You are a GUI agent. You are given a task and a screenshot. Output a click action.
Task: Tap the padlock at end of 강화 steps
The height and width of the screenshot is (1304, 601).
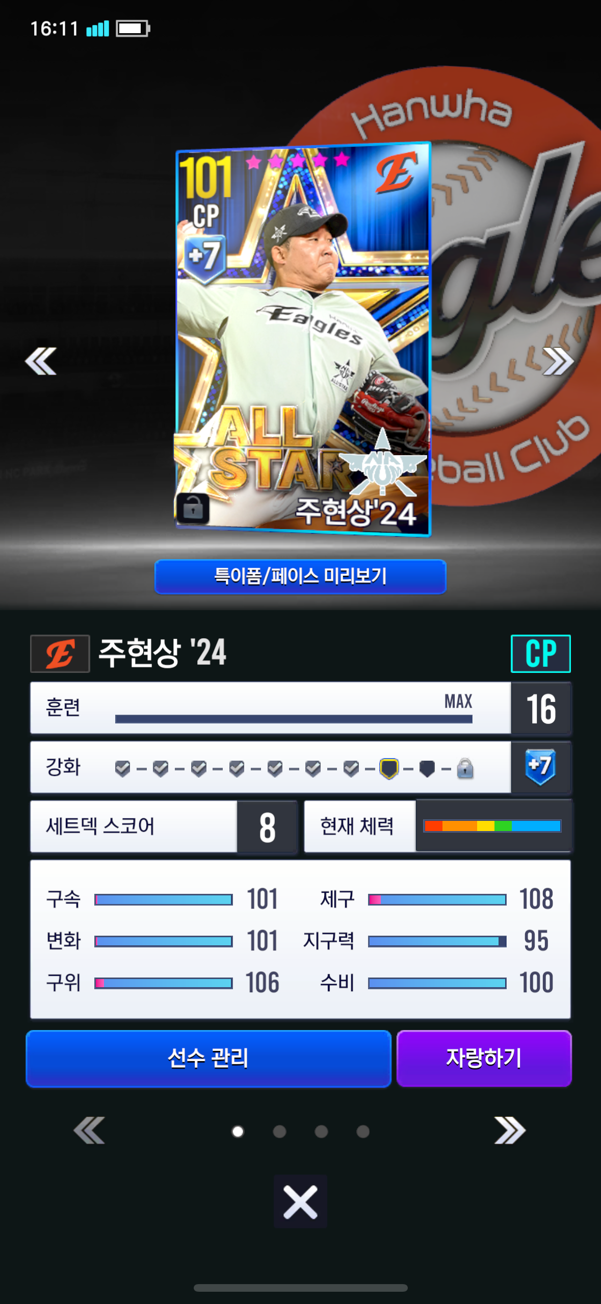point(465,768)
